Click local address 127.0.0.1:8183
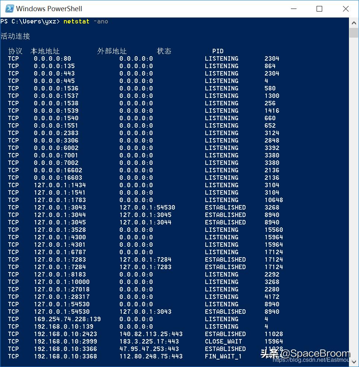The height and width of the screenshot is (367, 359). [x=60, y=275]
